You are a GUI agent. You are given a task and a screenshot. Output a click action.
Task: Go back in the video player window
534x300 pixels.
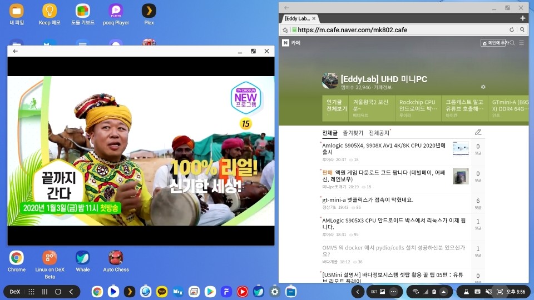pos(16,51)
